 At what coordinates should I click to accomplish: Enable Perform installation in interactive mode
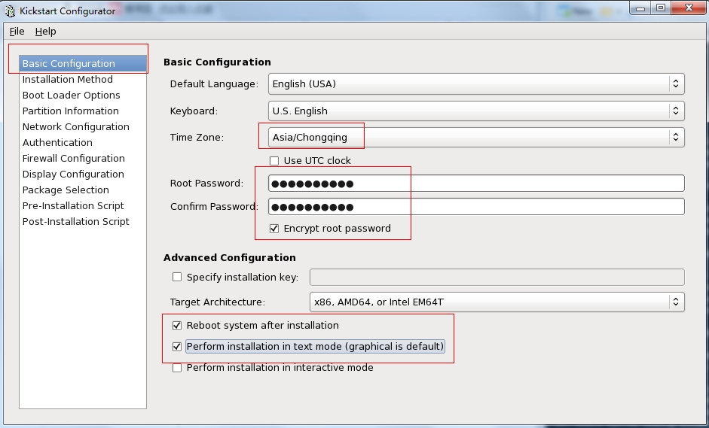click(177, 368)
